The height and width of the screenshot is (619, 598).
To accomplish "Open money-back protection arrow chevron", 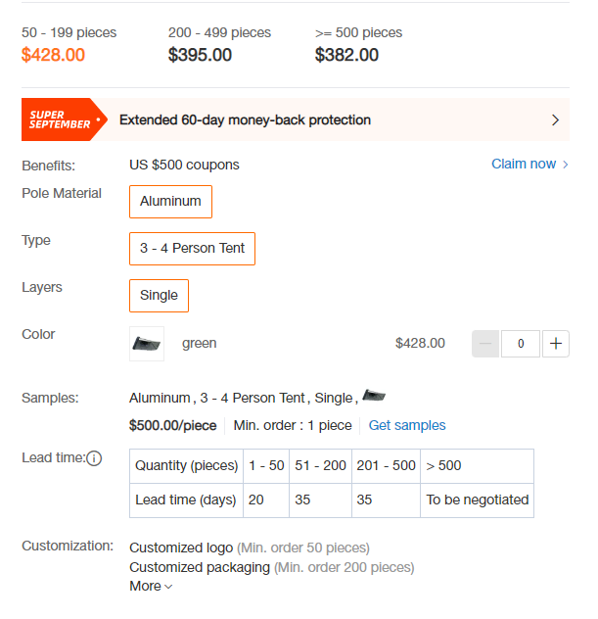I will click(x=555, y=120).
